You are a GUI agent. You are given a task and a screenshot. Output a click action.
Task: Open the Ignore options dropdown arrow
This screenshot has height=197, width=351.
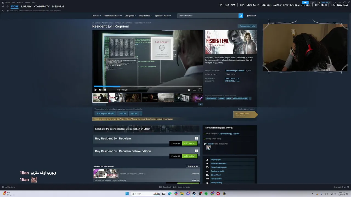coord(141,113)
